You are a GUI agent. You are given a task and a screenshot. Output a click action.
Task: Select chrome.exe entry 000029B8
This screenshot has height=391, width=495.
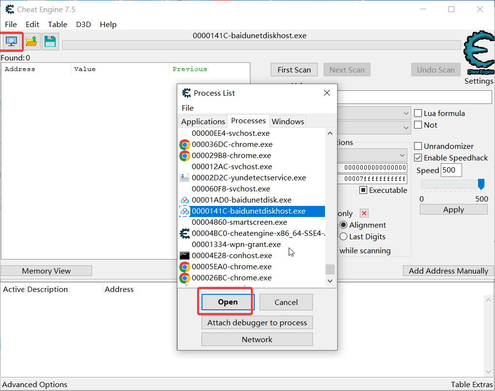point(252,155)
